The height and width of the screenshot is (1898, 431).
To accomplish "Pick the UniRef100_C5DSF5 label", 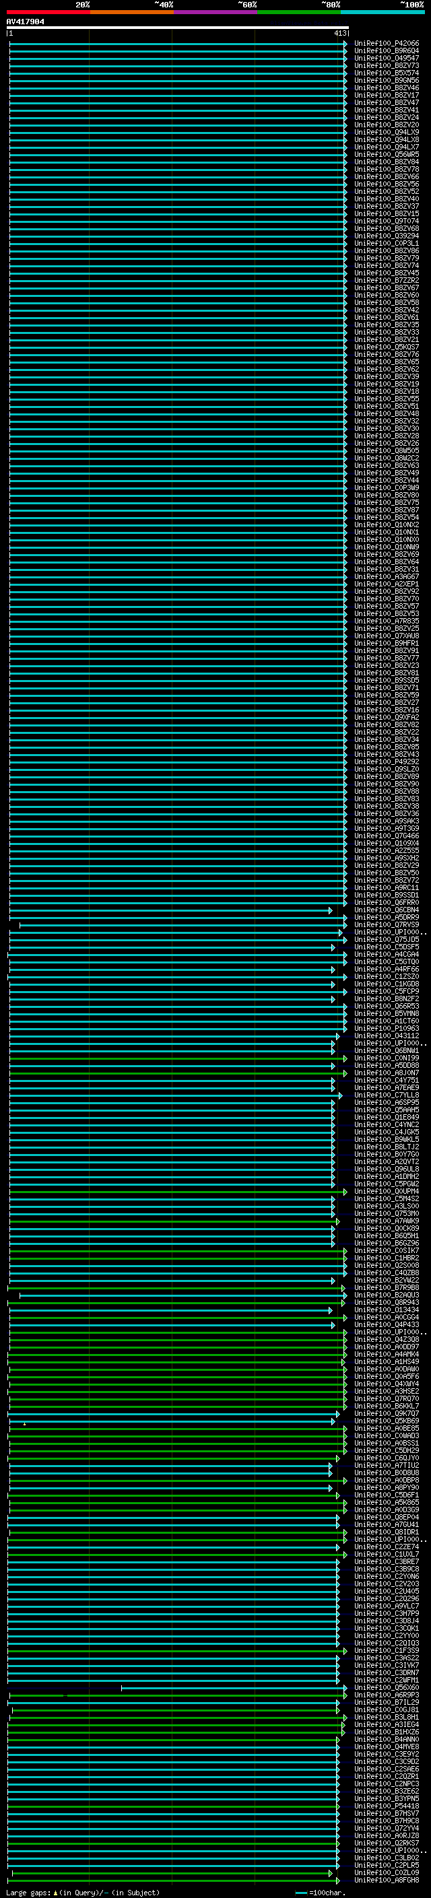I will tap(386, 947).
